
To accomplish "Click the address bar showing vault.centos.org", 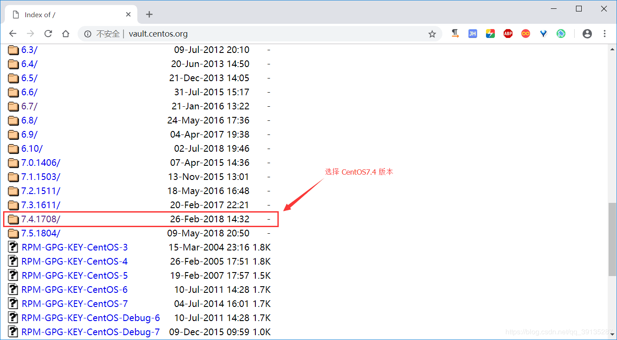I will pyautogui.click(x=260, y=34).
